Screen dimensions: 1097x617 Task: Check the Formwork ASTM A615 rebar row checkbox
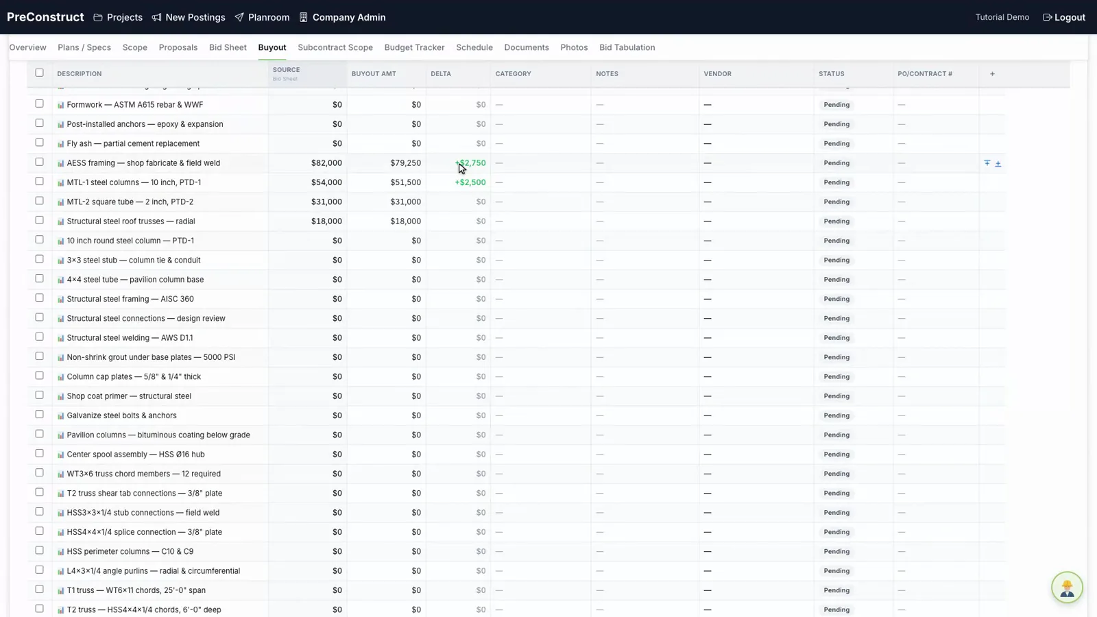click(39, 104)
